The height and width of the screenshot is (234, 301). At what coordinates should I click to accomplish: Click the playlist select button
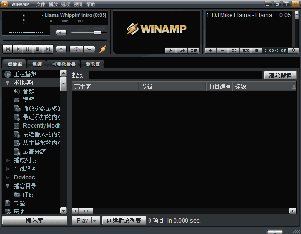(x=234, y=50)
